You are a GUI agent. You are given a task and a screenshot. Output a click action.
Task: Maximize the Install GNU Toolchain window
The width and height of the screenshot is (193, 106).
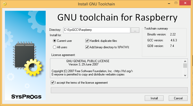coord(176,3)
